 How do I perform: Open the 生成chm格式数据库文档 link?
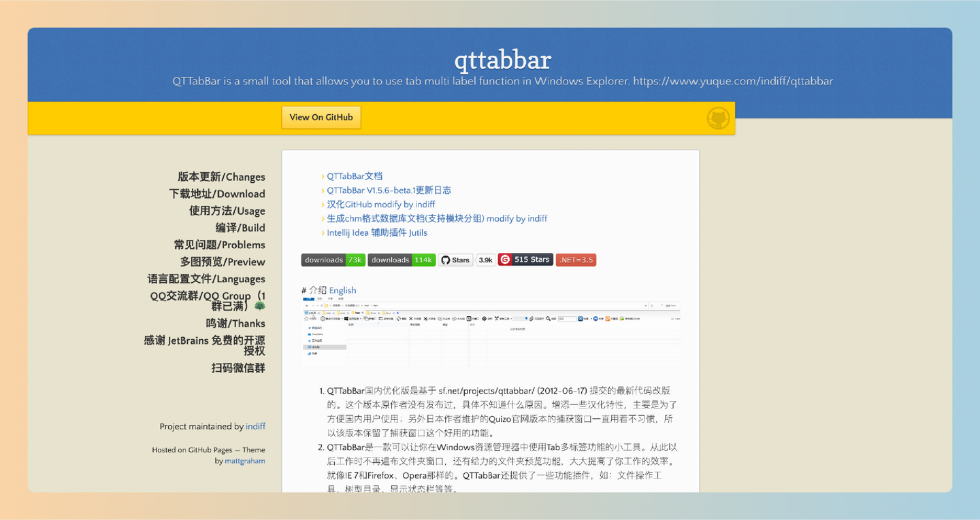(x=437, y=219)
